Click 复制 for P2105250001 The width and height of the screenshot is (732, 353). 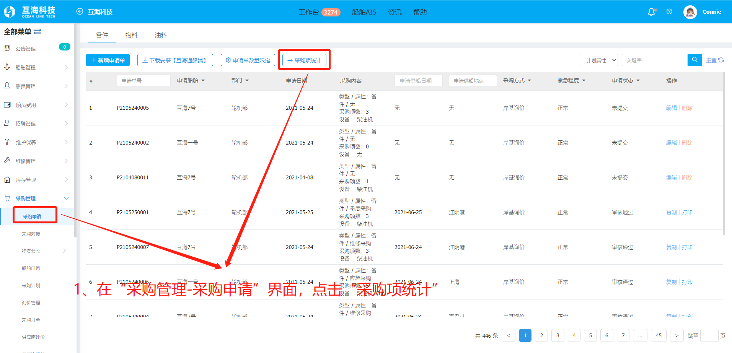point(672,212)
